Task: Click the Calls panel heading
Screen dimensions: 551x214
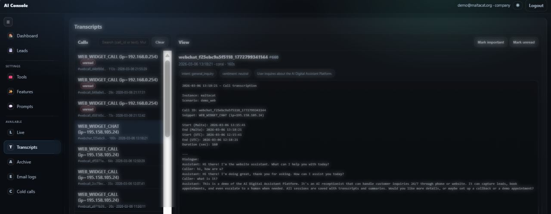Action: coord(83,42)
